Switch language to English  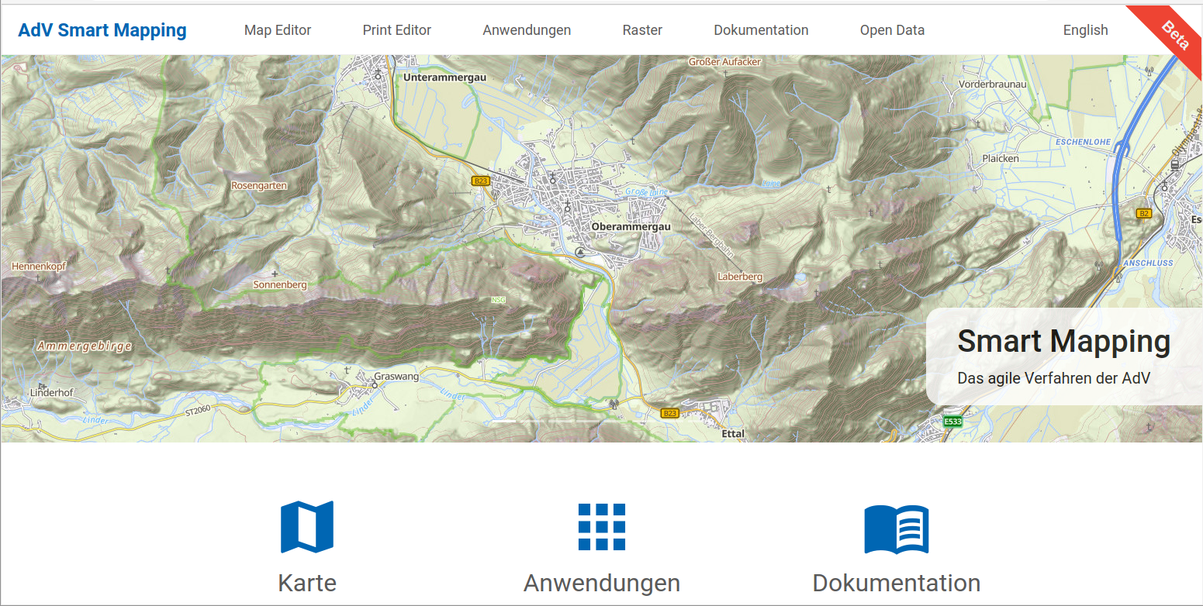(1085, 30)
